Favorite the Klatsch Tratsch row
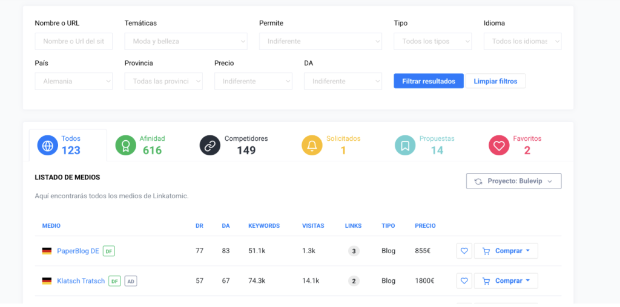 click(x=464, y=280)
